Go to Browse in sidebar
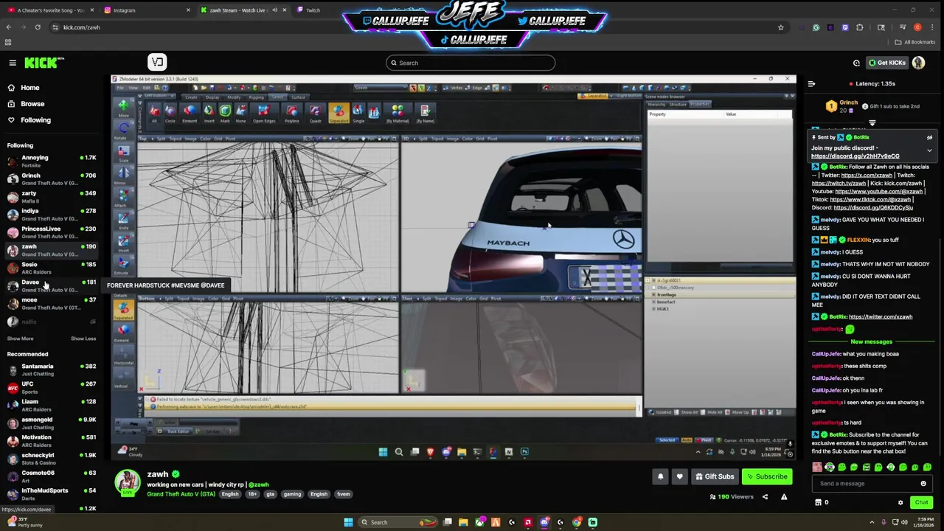Image resolution: width=944 pixels, height=531 pixels. coord(32,104)
